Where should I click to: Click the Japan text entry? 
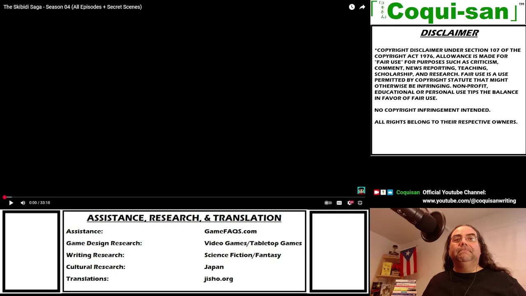pyautogui.click(x=214, y=267)
